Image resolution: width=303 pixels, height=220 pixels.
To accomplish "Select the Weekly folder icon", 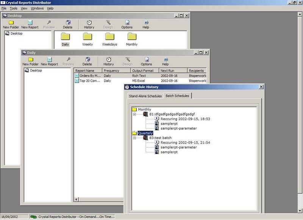I will click(x=87, y=36).
